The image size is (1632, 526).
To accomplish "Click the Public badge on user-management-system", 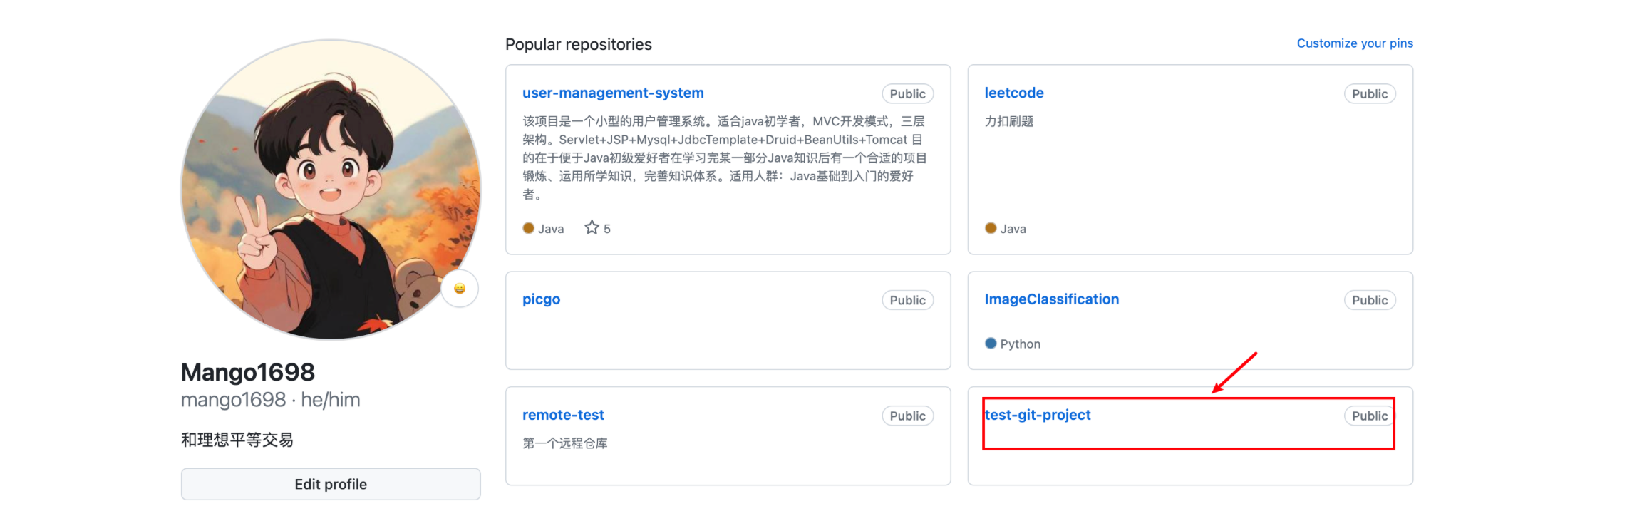I will point(907,94).
